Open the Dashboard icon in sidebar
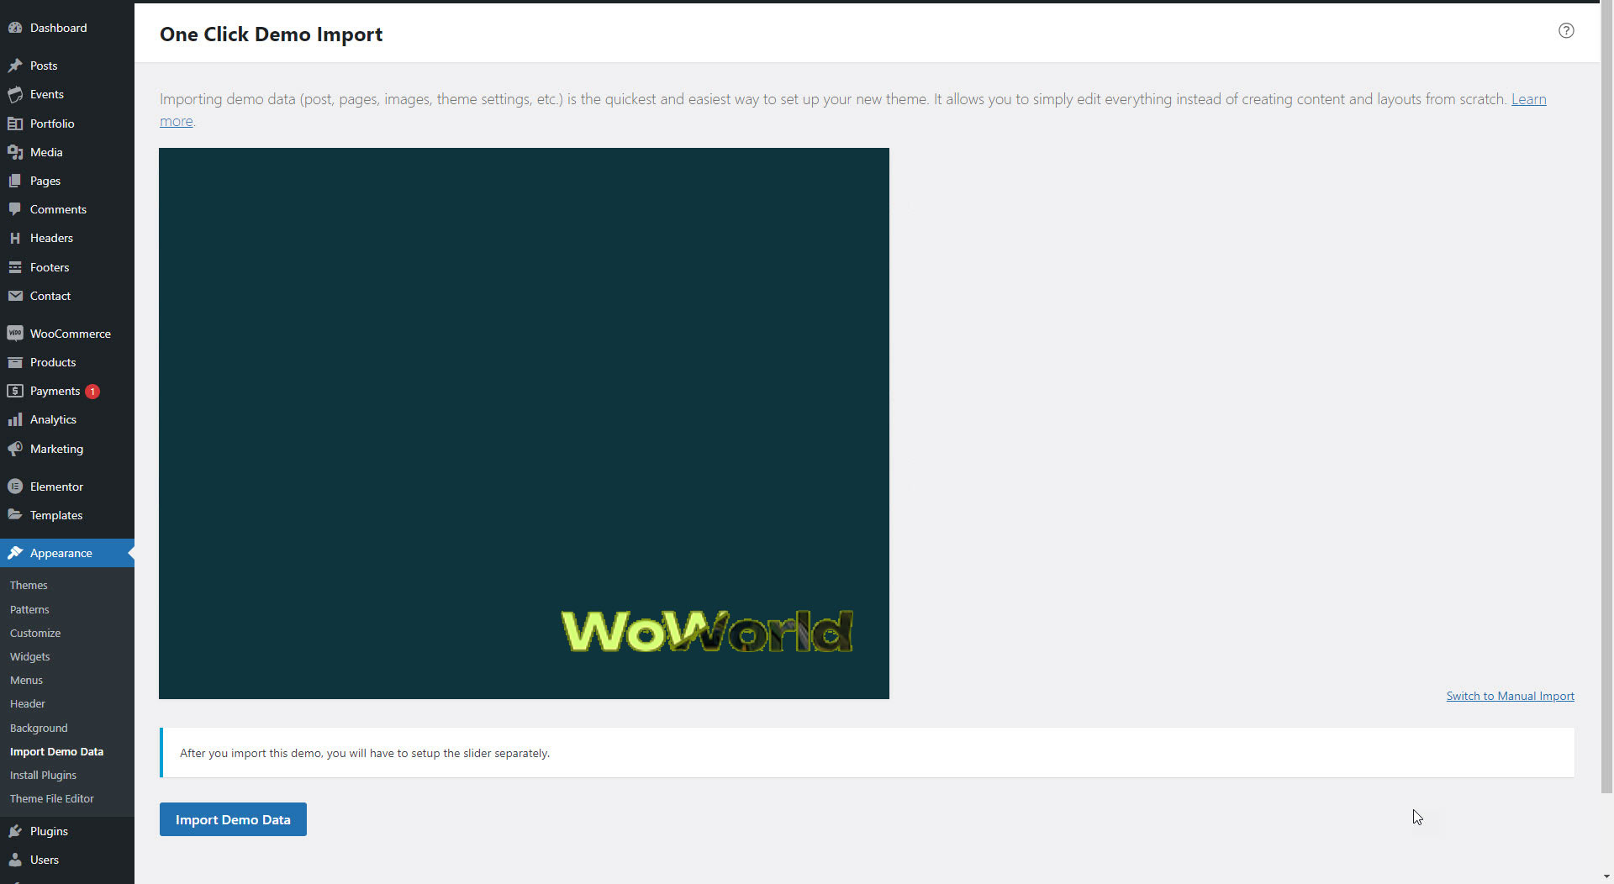Screen dimensions: 1614x884 click(15, 28)
